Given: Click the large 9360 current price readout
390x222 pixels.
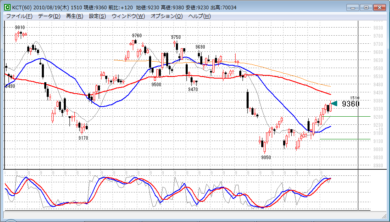Looking at the screenshot, I should [x=351, y=104].
